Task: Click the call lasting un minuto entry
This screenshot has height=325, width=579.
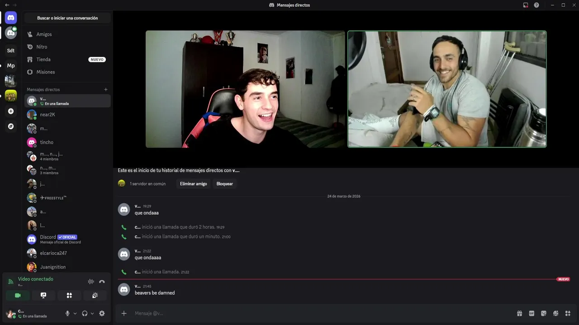Action: point(183,237)
